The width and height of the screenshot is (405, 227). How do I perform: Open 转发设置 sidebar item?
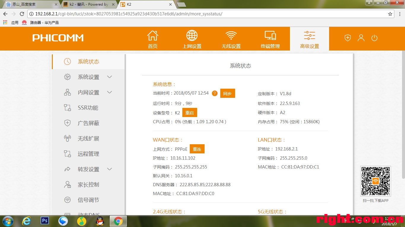88,169
